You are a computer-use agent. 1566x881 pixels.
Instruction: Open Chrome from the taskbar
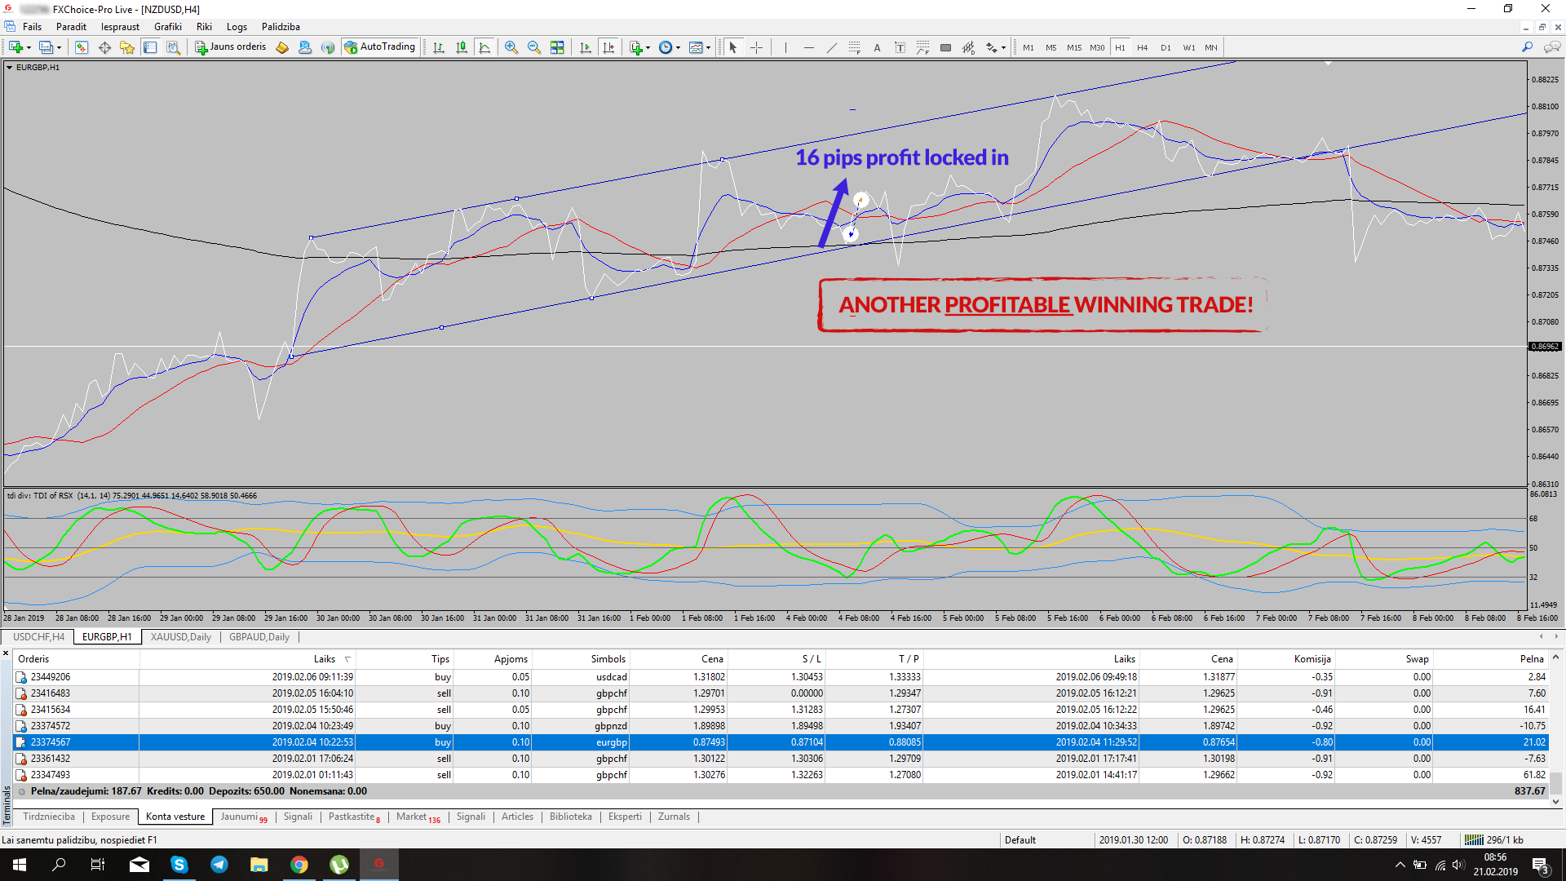click(299, 865)
